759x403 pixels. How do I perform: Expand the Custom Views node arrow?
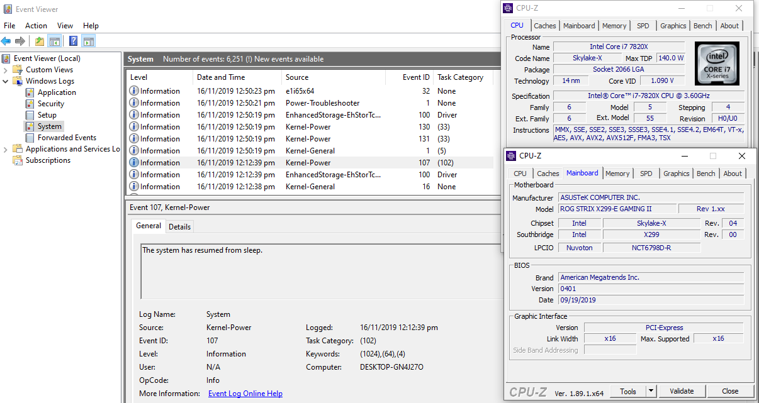(x=6, y=70)
